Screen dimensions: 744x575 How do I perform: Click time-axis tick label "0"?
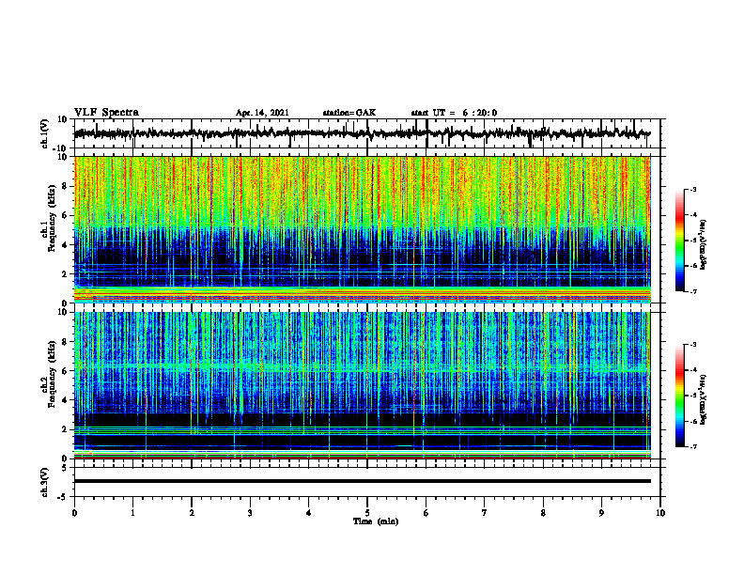(x=74, y=513)
